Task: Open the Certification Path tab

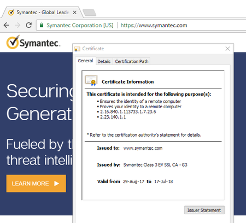Action: [132, 61]
